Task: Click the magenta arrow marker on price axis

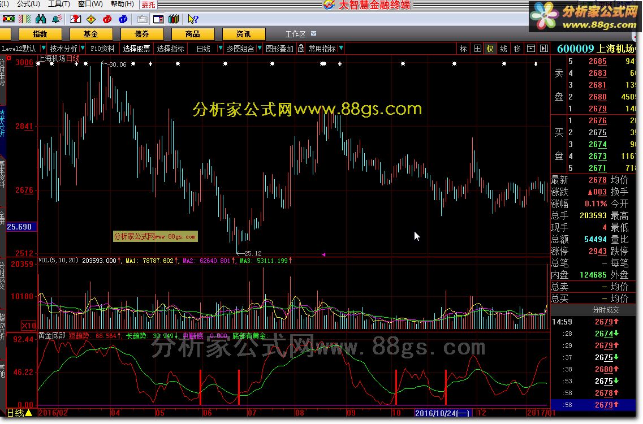Action: (x=323, y=254)
